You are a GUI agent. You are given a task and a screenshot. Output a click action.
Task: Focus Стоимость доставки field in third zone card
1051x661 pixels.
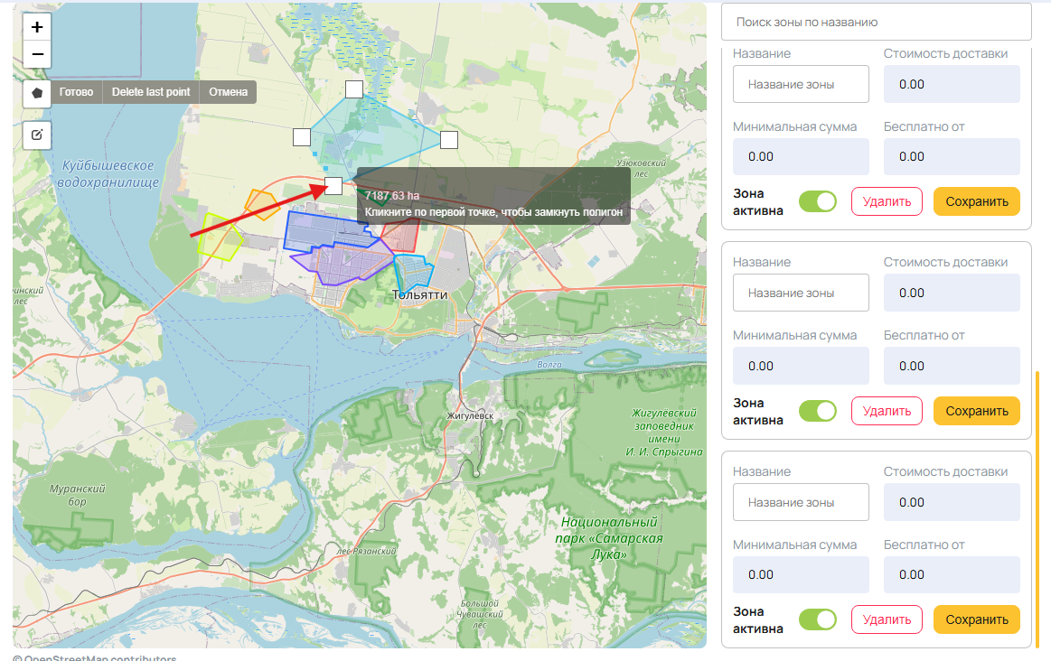click(952, 502)
